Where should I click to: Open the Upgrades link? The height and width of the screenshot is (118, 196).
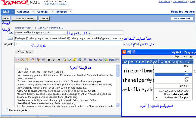[x=177, y=12]
